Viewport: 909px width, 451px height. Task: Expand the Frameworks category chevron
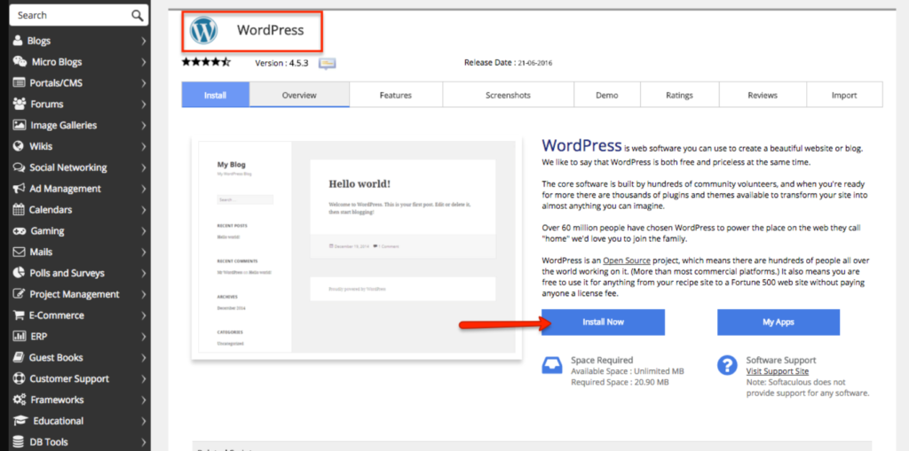[x=143, y=400]
